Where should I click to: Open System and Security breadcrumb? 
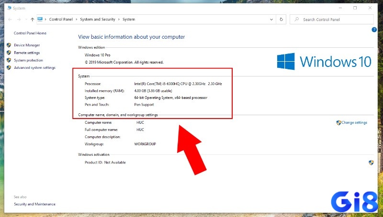[x=98, y=19]
